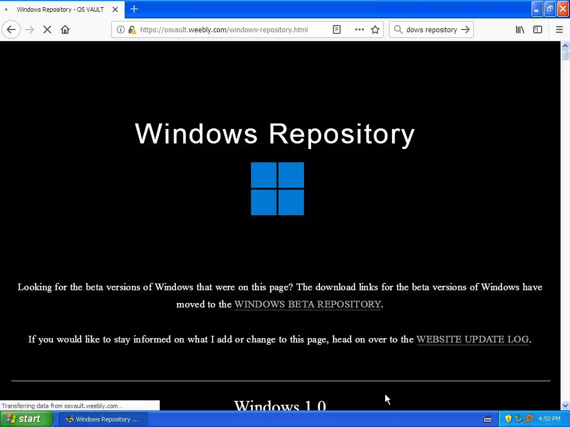Image resolution: width=570 pixels, height=427 pixels.
Task: Click the search magnifier icon
Action: (399, 29)
